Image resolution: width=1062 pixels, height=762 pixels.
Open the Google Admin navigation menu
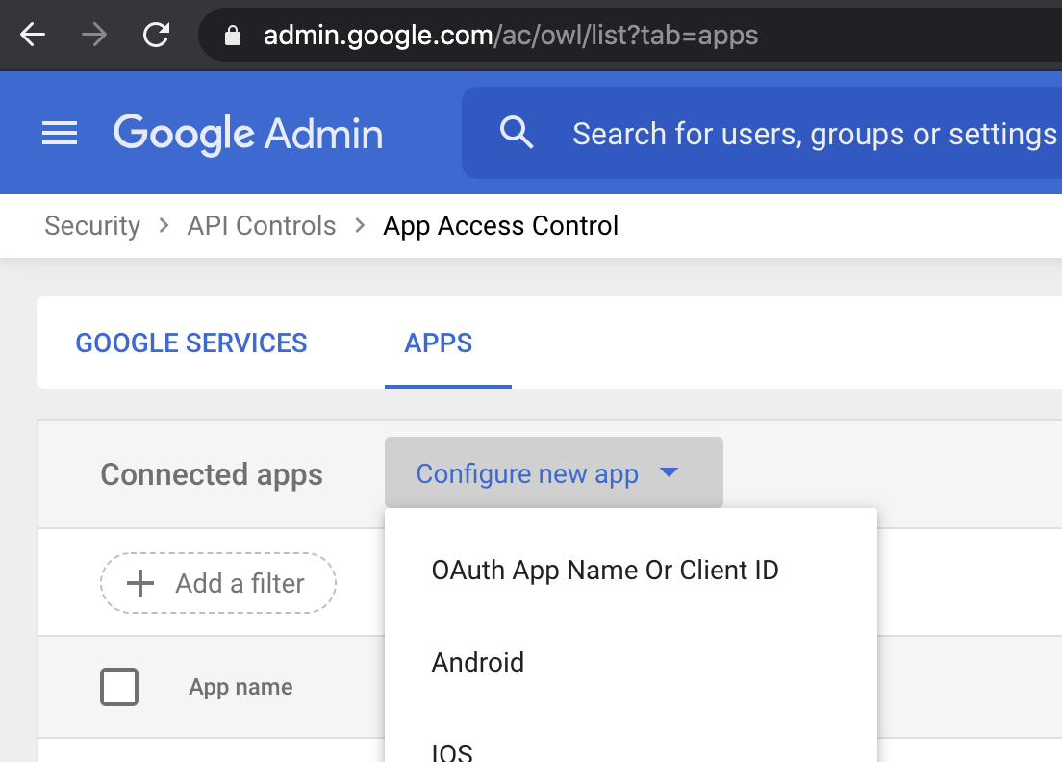click(60, 133)
